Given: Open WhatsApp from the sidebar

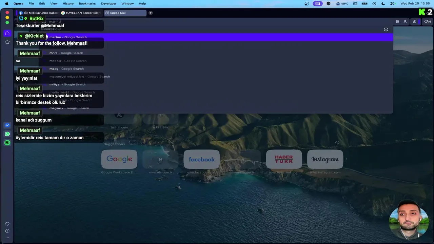Looking at the screenshot, I should coord(7,134).
